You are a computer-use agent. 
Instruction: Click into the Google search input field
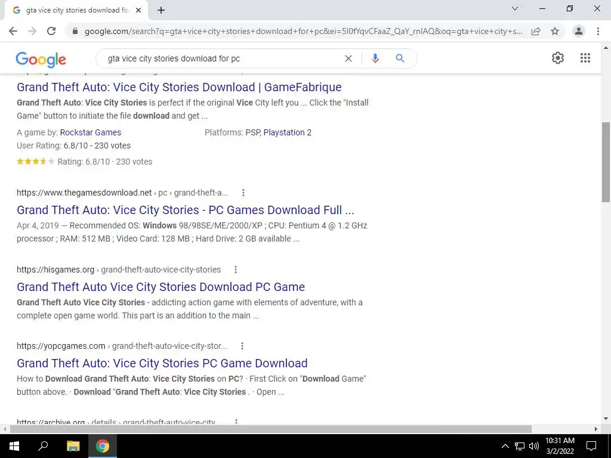click(x=222, y=58)
